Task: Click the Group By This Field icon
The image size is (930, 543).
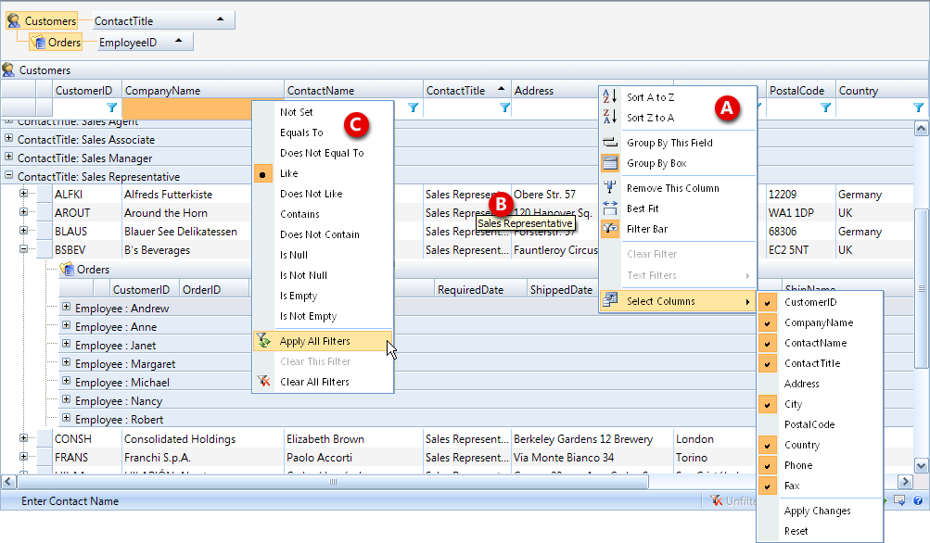Action: 610,143
